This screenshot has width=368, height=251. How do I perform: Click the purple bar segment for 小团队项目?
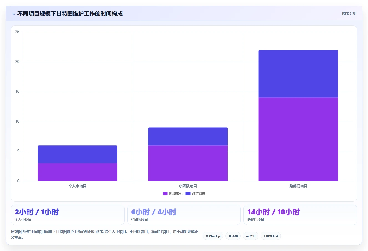pos(188,163)
